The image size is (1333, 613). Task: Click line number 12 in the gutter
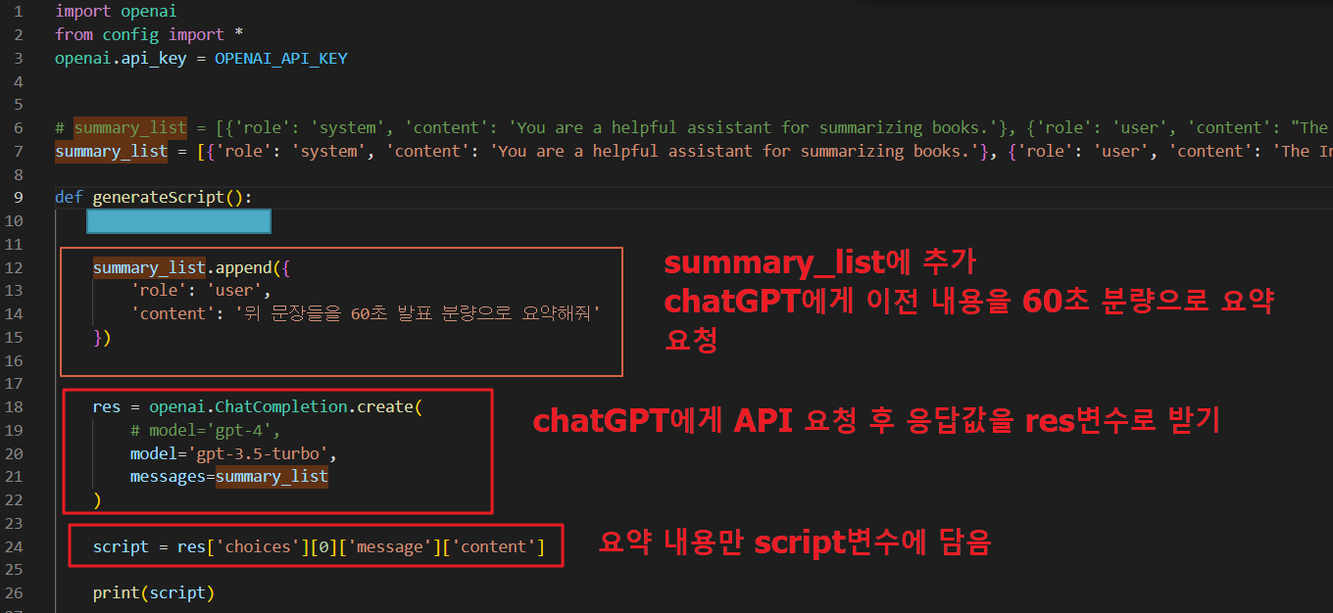(14, 267)
